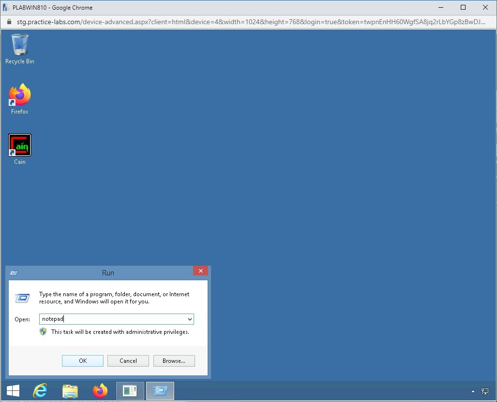Click the network icon in system tray
This screenshot has height=402, width=497.
(x=484, y=391)
